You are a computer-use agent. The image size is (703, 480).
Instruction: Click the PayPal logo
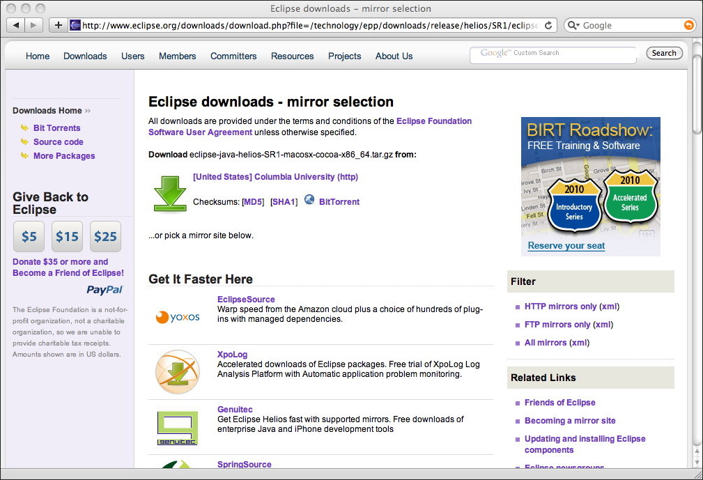point(105,290)
